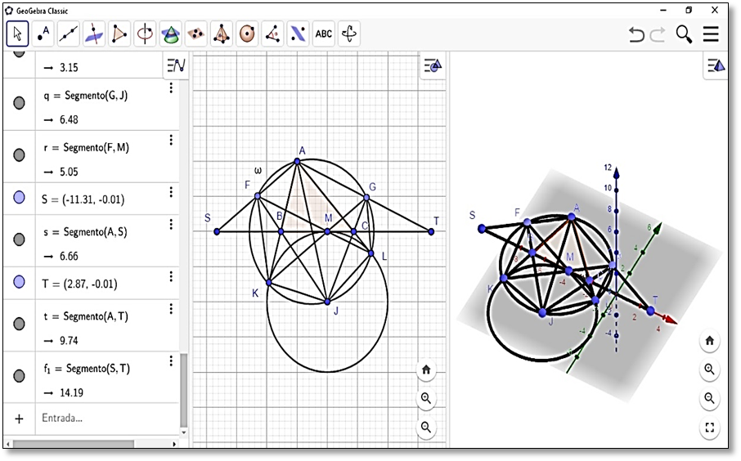
Task: Select the value 9.74
Action: coord(69,341)
